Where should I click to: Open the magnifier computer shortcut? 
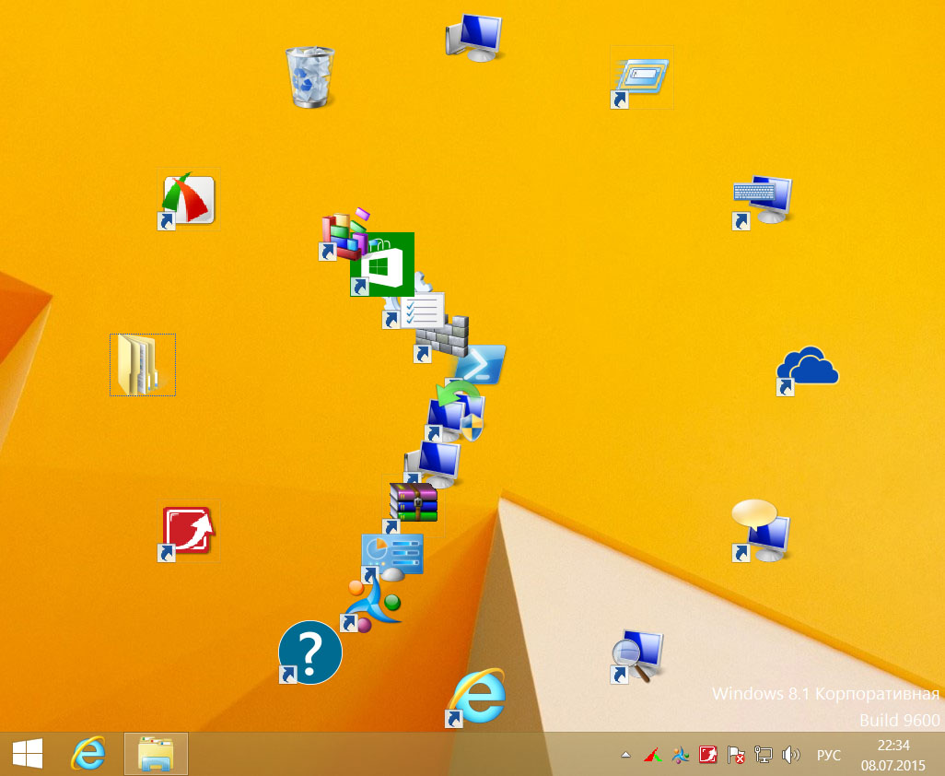(x=636, y=656)
